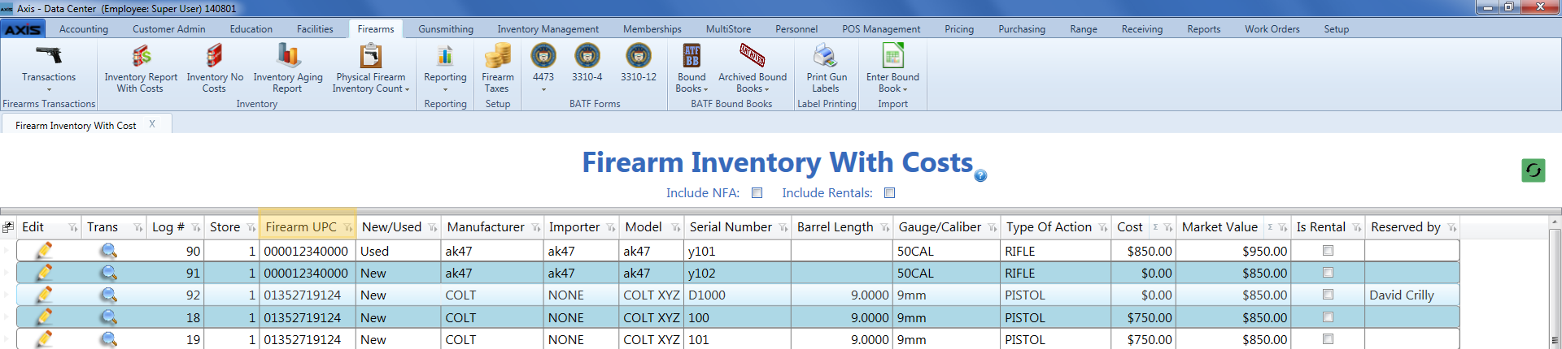
Task: Open filter for Manufacturer column
Action: pos(535,228)
